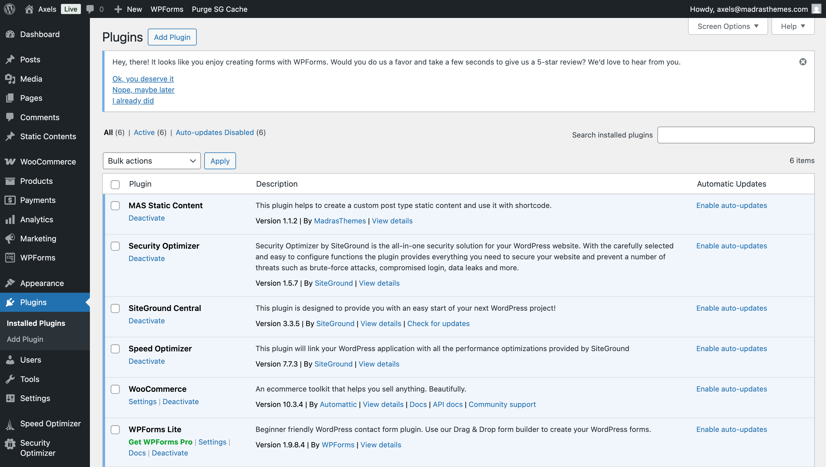Dismiss the WPForms review notice
Viewport: 826px width, 467px height.
click(x=803, y=62)
